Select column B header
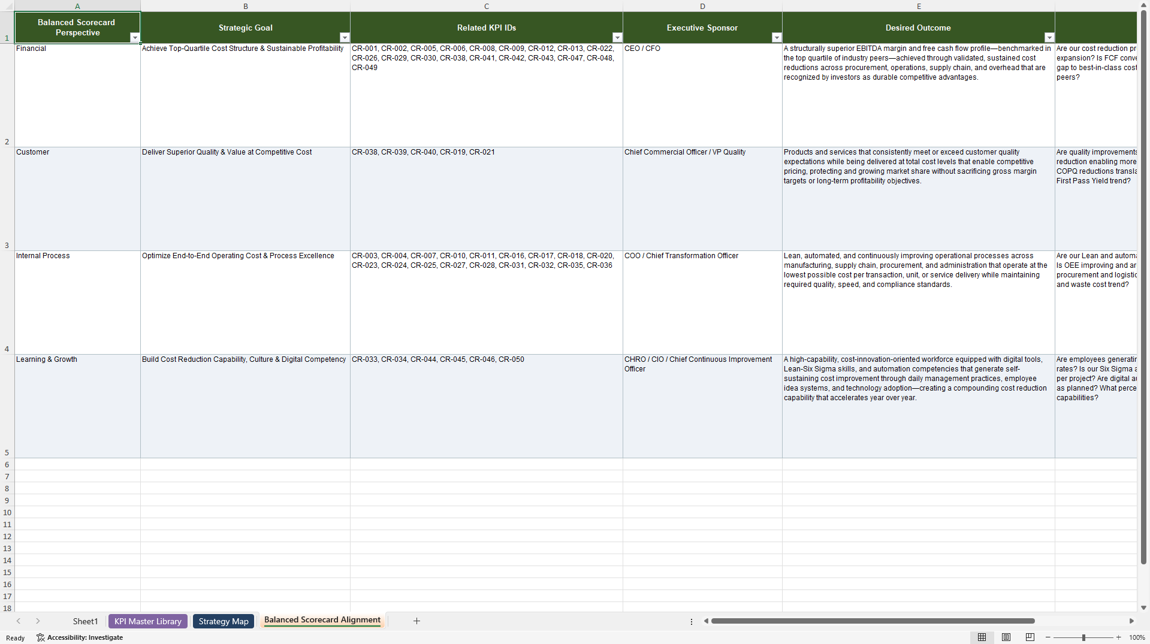The image size is (1150, 644). tap(246, 6)
